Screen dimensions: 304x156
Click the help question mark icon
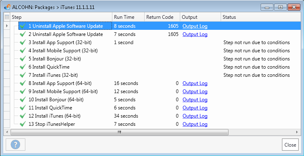tap(16, 145)
